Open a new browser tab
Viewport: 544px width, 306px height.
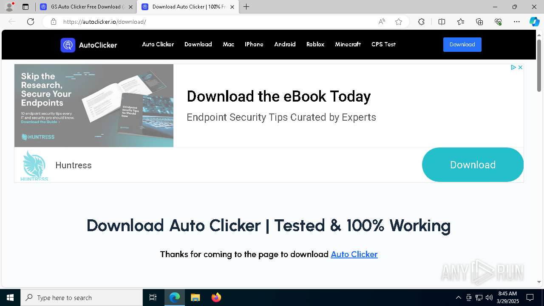pyautogui.click(x=246, y=7)
